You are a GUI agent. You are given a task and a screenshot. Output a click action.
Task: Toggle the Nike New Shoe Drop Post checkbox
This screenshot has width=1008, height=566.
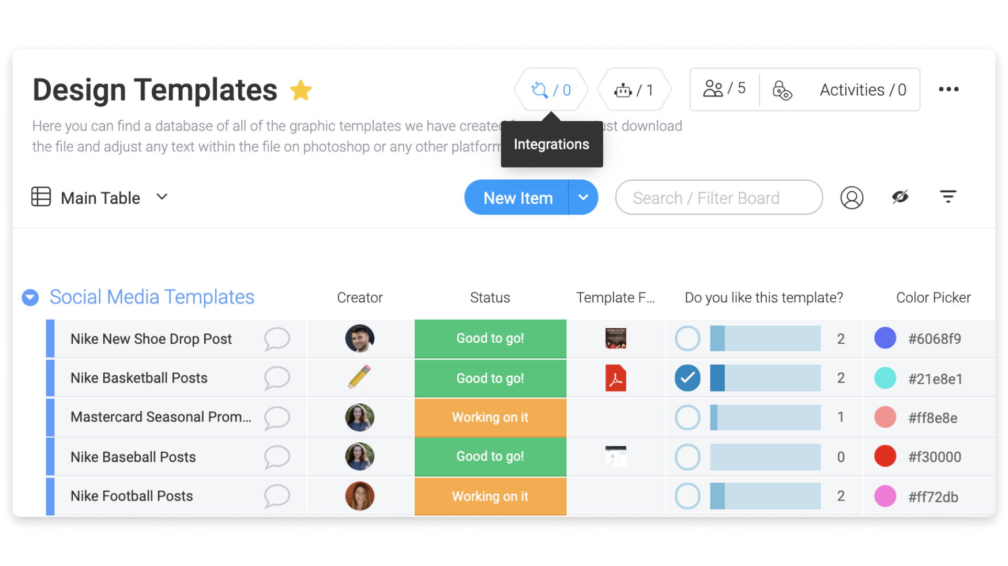coord(687,338)
